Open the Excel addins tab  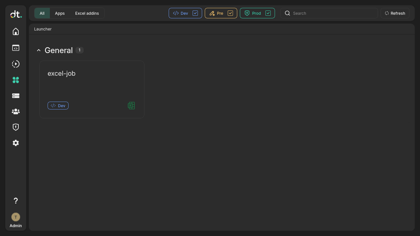click(x=87, y=13)
